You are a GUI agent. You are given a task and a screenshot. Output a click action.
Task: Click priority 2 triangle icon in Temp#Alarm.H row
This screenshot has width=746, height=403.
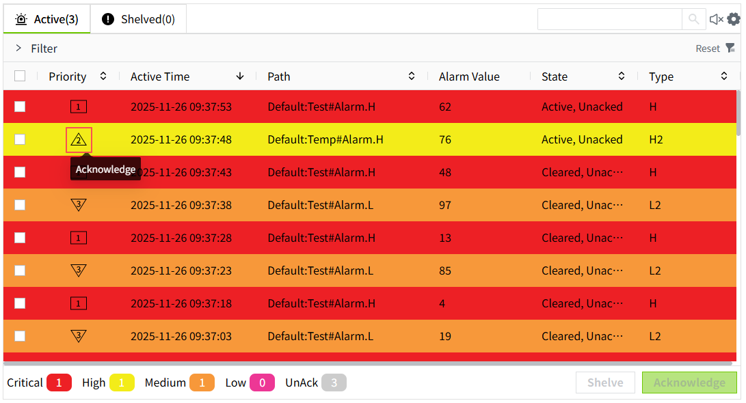click(79, 140)
